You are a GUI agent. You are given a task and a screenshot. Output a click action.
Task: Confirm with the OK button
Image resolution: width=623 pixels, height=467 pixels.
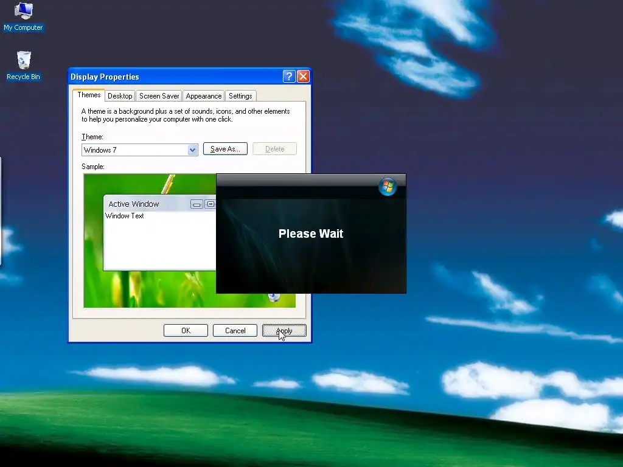pyautogui.click(x=186, y=331)
